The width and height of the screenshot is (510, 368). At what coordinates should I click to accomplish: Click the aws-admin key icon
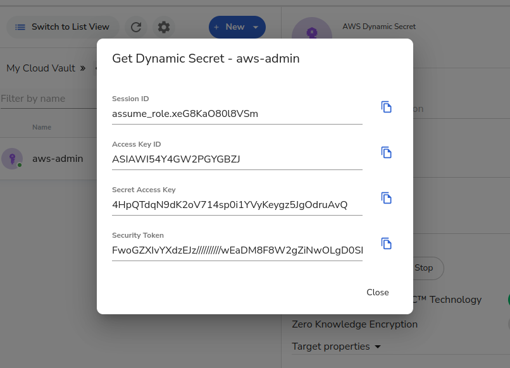coord(12,159)
